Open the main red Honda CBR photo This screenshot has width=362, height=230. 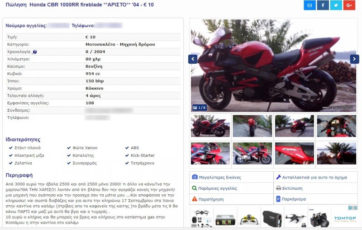[x=273, y=66]
